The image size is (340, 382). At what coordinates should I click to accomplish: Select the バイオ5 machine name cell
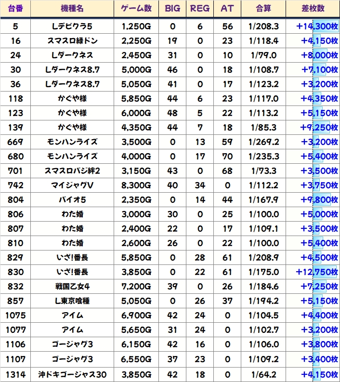72,200
